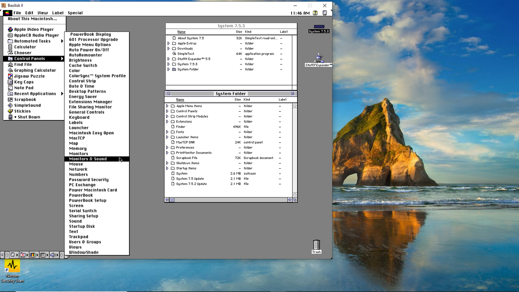Viewport: 519px width, 292px height.
Task: Expand Apple Extras folder in System 7.5.3 window
Action: tap(169, 43)
